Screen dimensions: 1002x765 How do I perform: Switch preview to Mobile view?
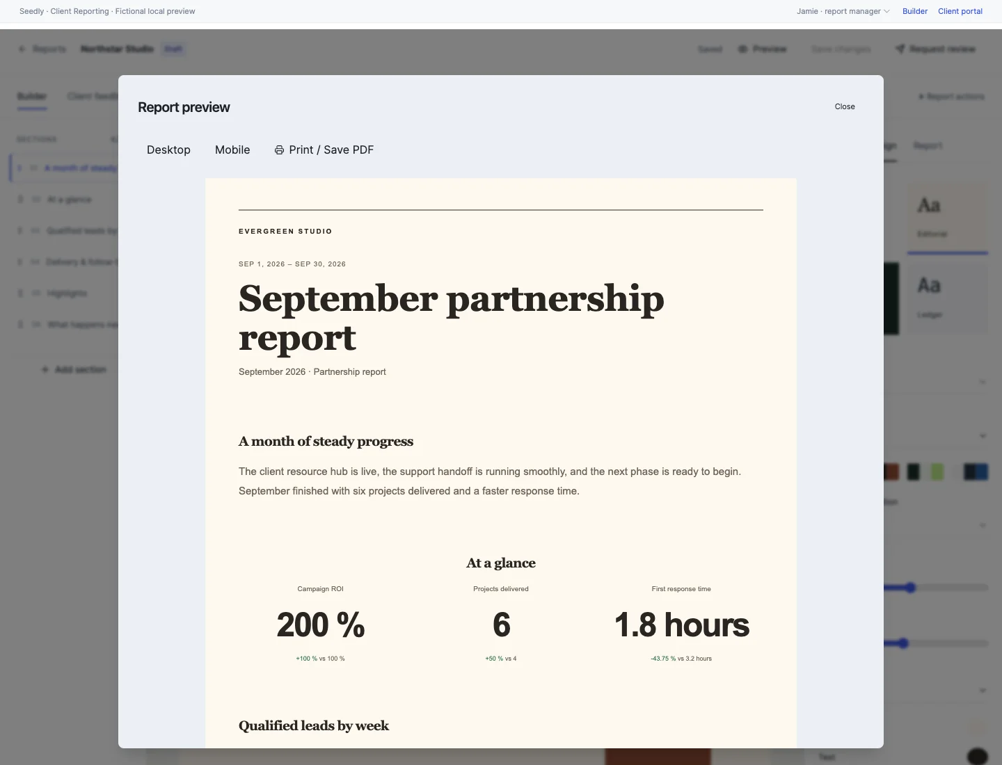(232, 150)
